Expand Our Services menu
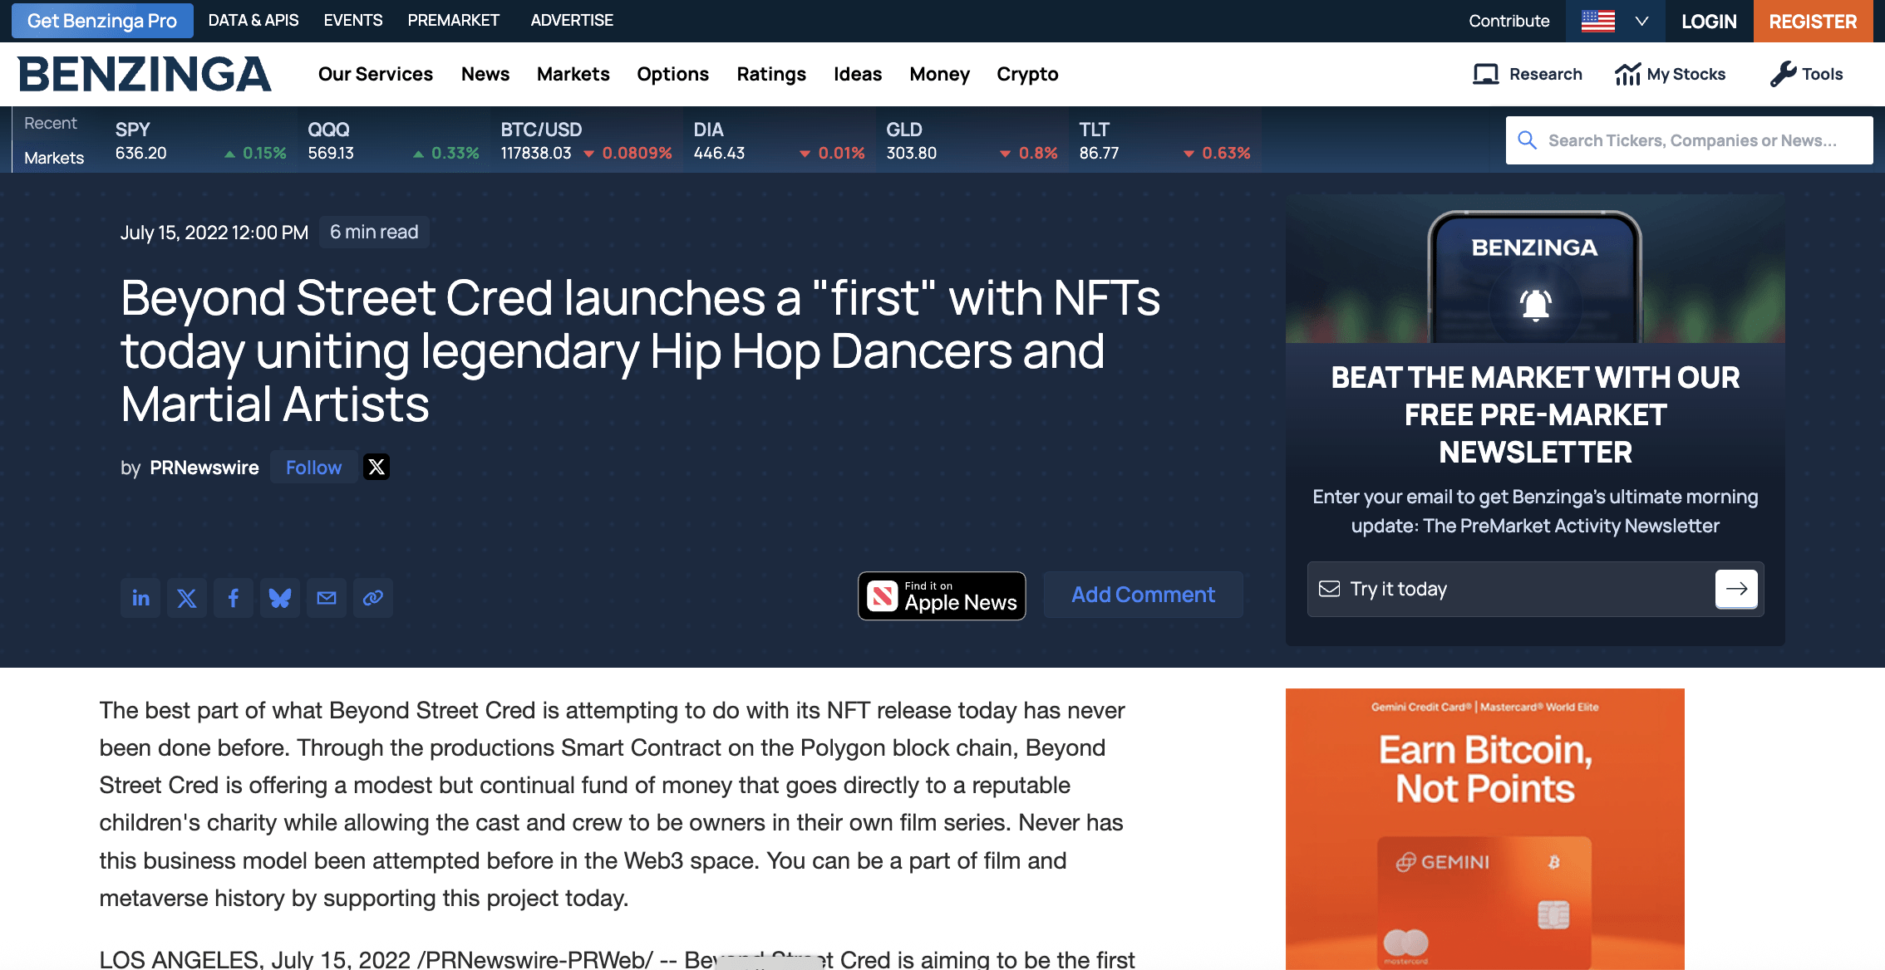Viewport: 1885px width, 970px height. [x=375, y=74]
